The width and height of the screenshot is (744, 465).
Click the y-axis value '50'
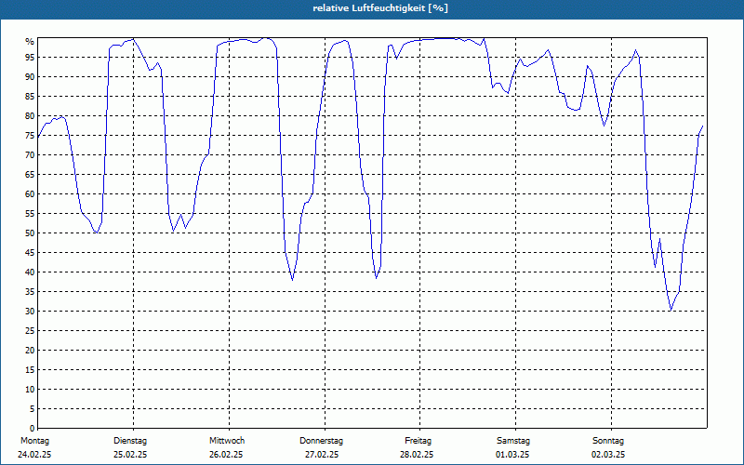click(30, 233)
